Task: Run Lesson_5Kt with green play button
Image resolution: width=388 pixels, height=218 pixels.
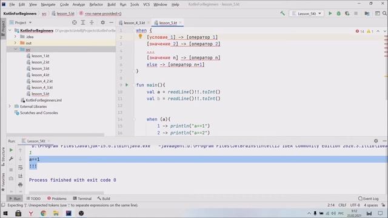Action: (x=330, y=13)
